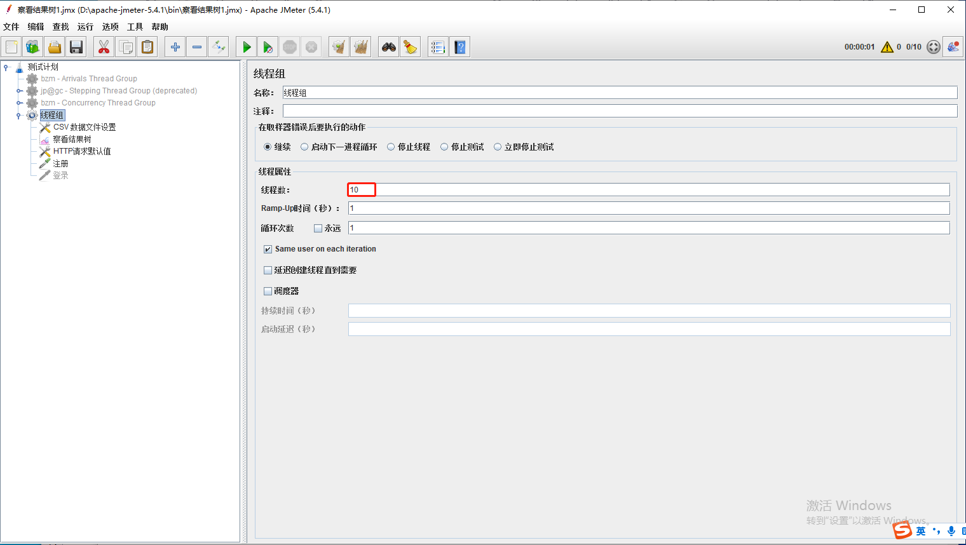Click the Copy icon in toolbar
The width and height of the screenshot is (966, 545).
[x=126, y=47]
